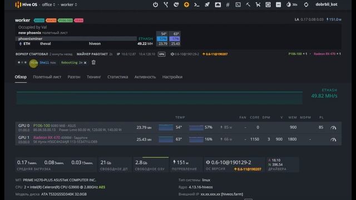Click the power control icon

click(x=155, y=4)
